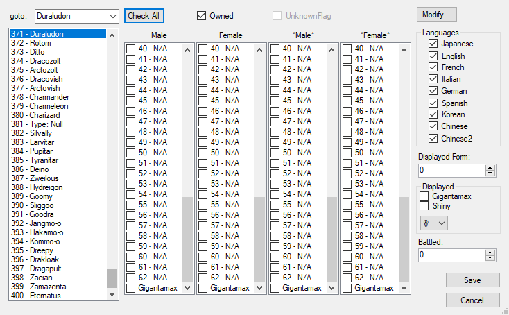The image size is (509, 315).
Task: Click the species list scrollbar thumb
Action: point(112,278)
